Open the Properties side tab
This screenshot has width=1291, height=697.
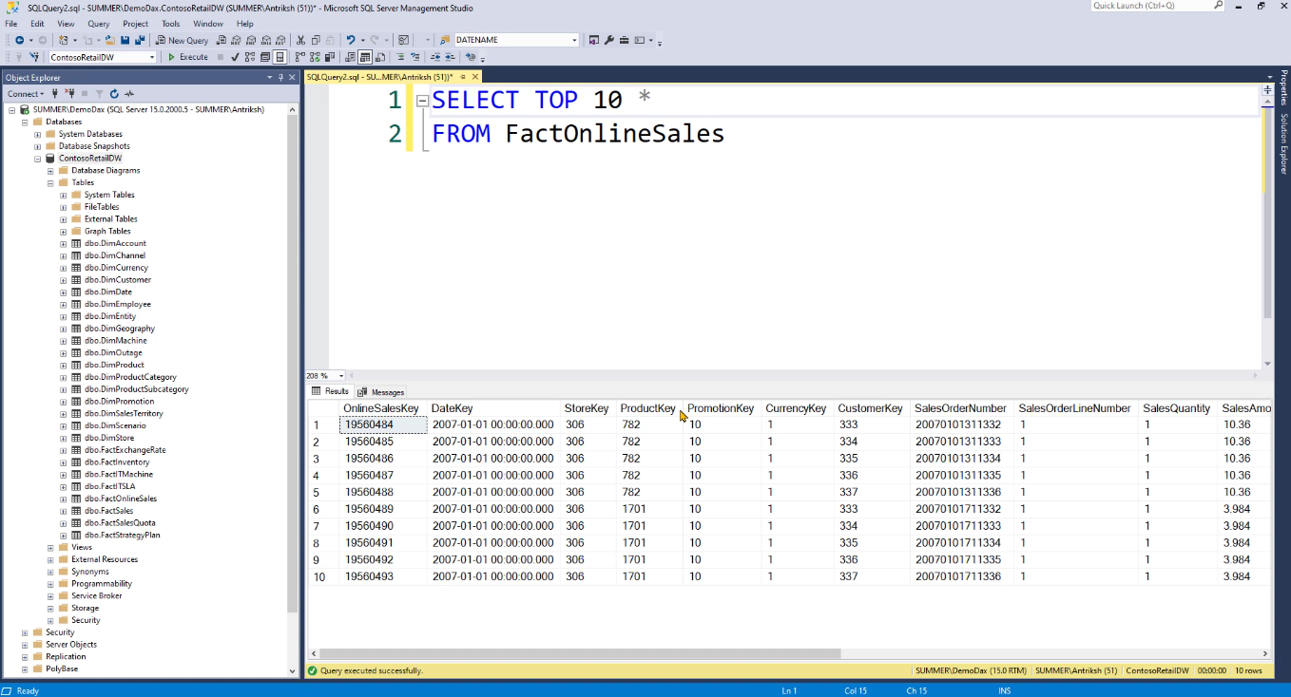1283,87
